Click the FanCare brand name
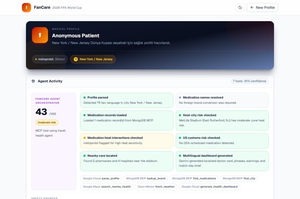The image size is (300, 199). click(x=42, y=7)
